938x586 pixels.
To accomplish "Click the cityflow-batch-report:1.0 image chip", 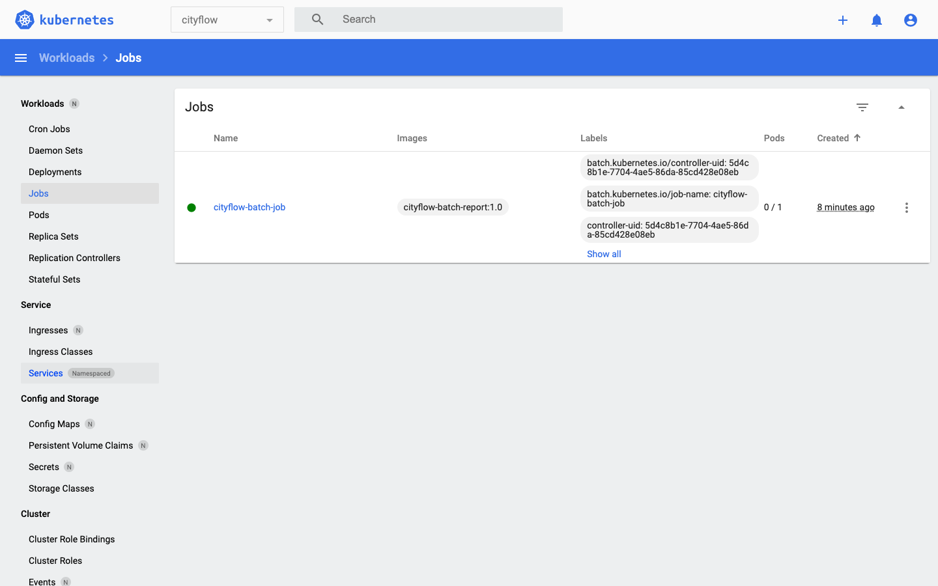I will coord(453,207).
